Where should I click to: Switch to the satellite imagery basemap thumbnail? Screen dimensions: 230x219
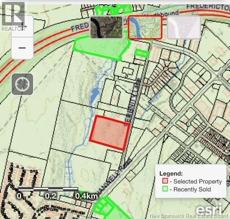(x=106, y=27)
